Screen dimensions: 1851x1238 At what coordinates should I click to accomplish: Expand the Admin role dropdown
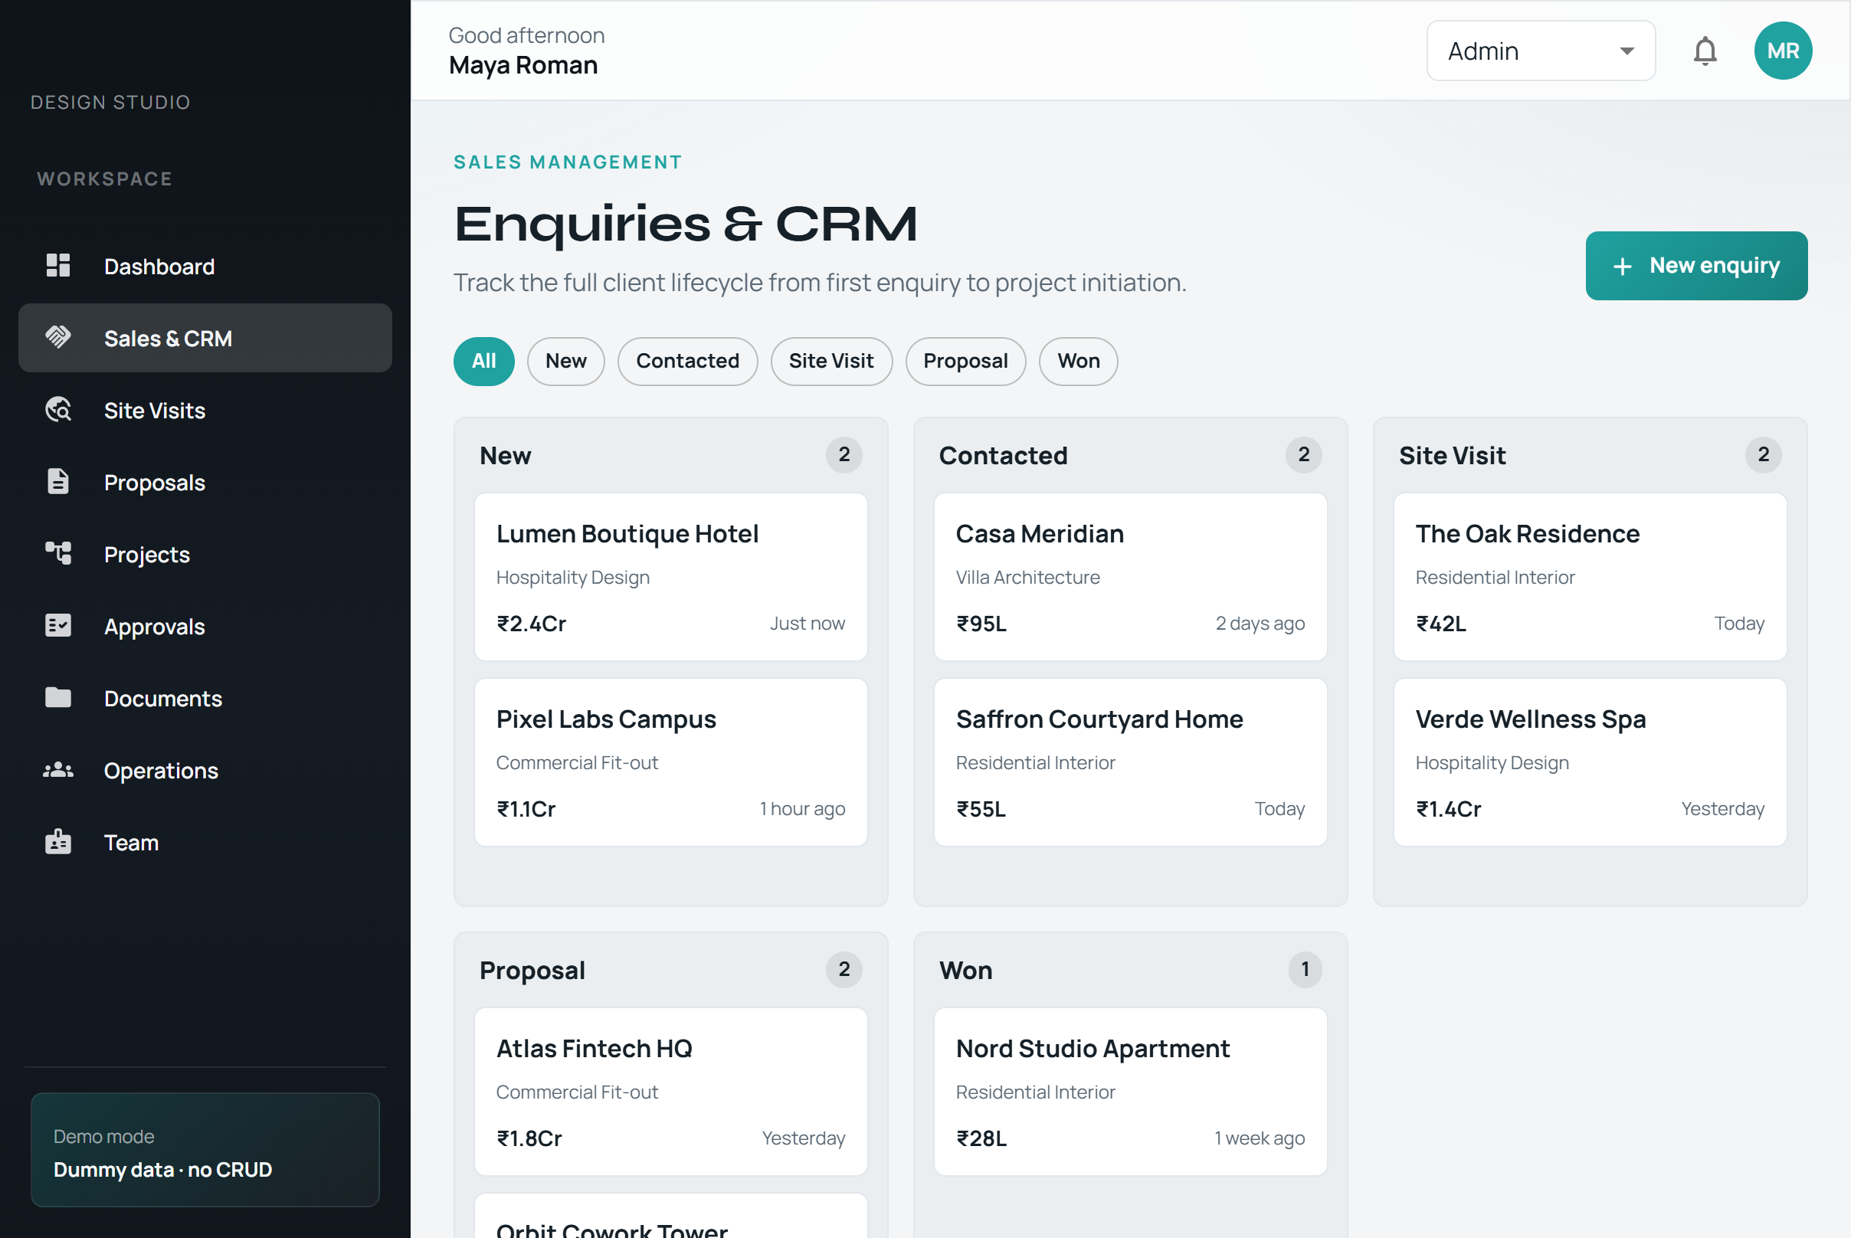click(x=1541, y=51)
